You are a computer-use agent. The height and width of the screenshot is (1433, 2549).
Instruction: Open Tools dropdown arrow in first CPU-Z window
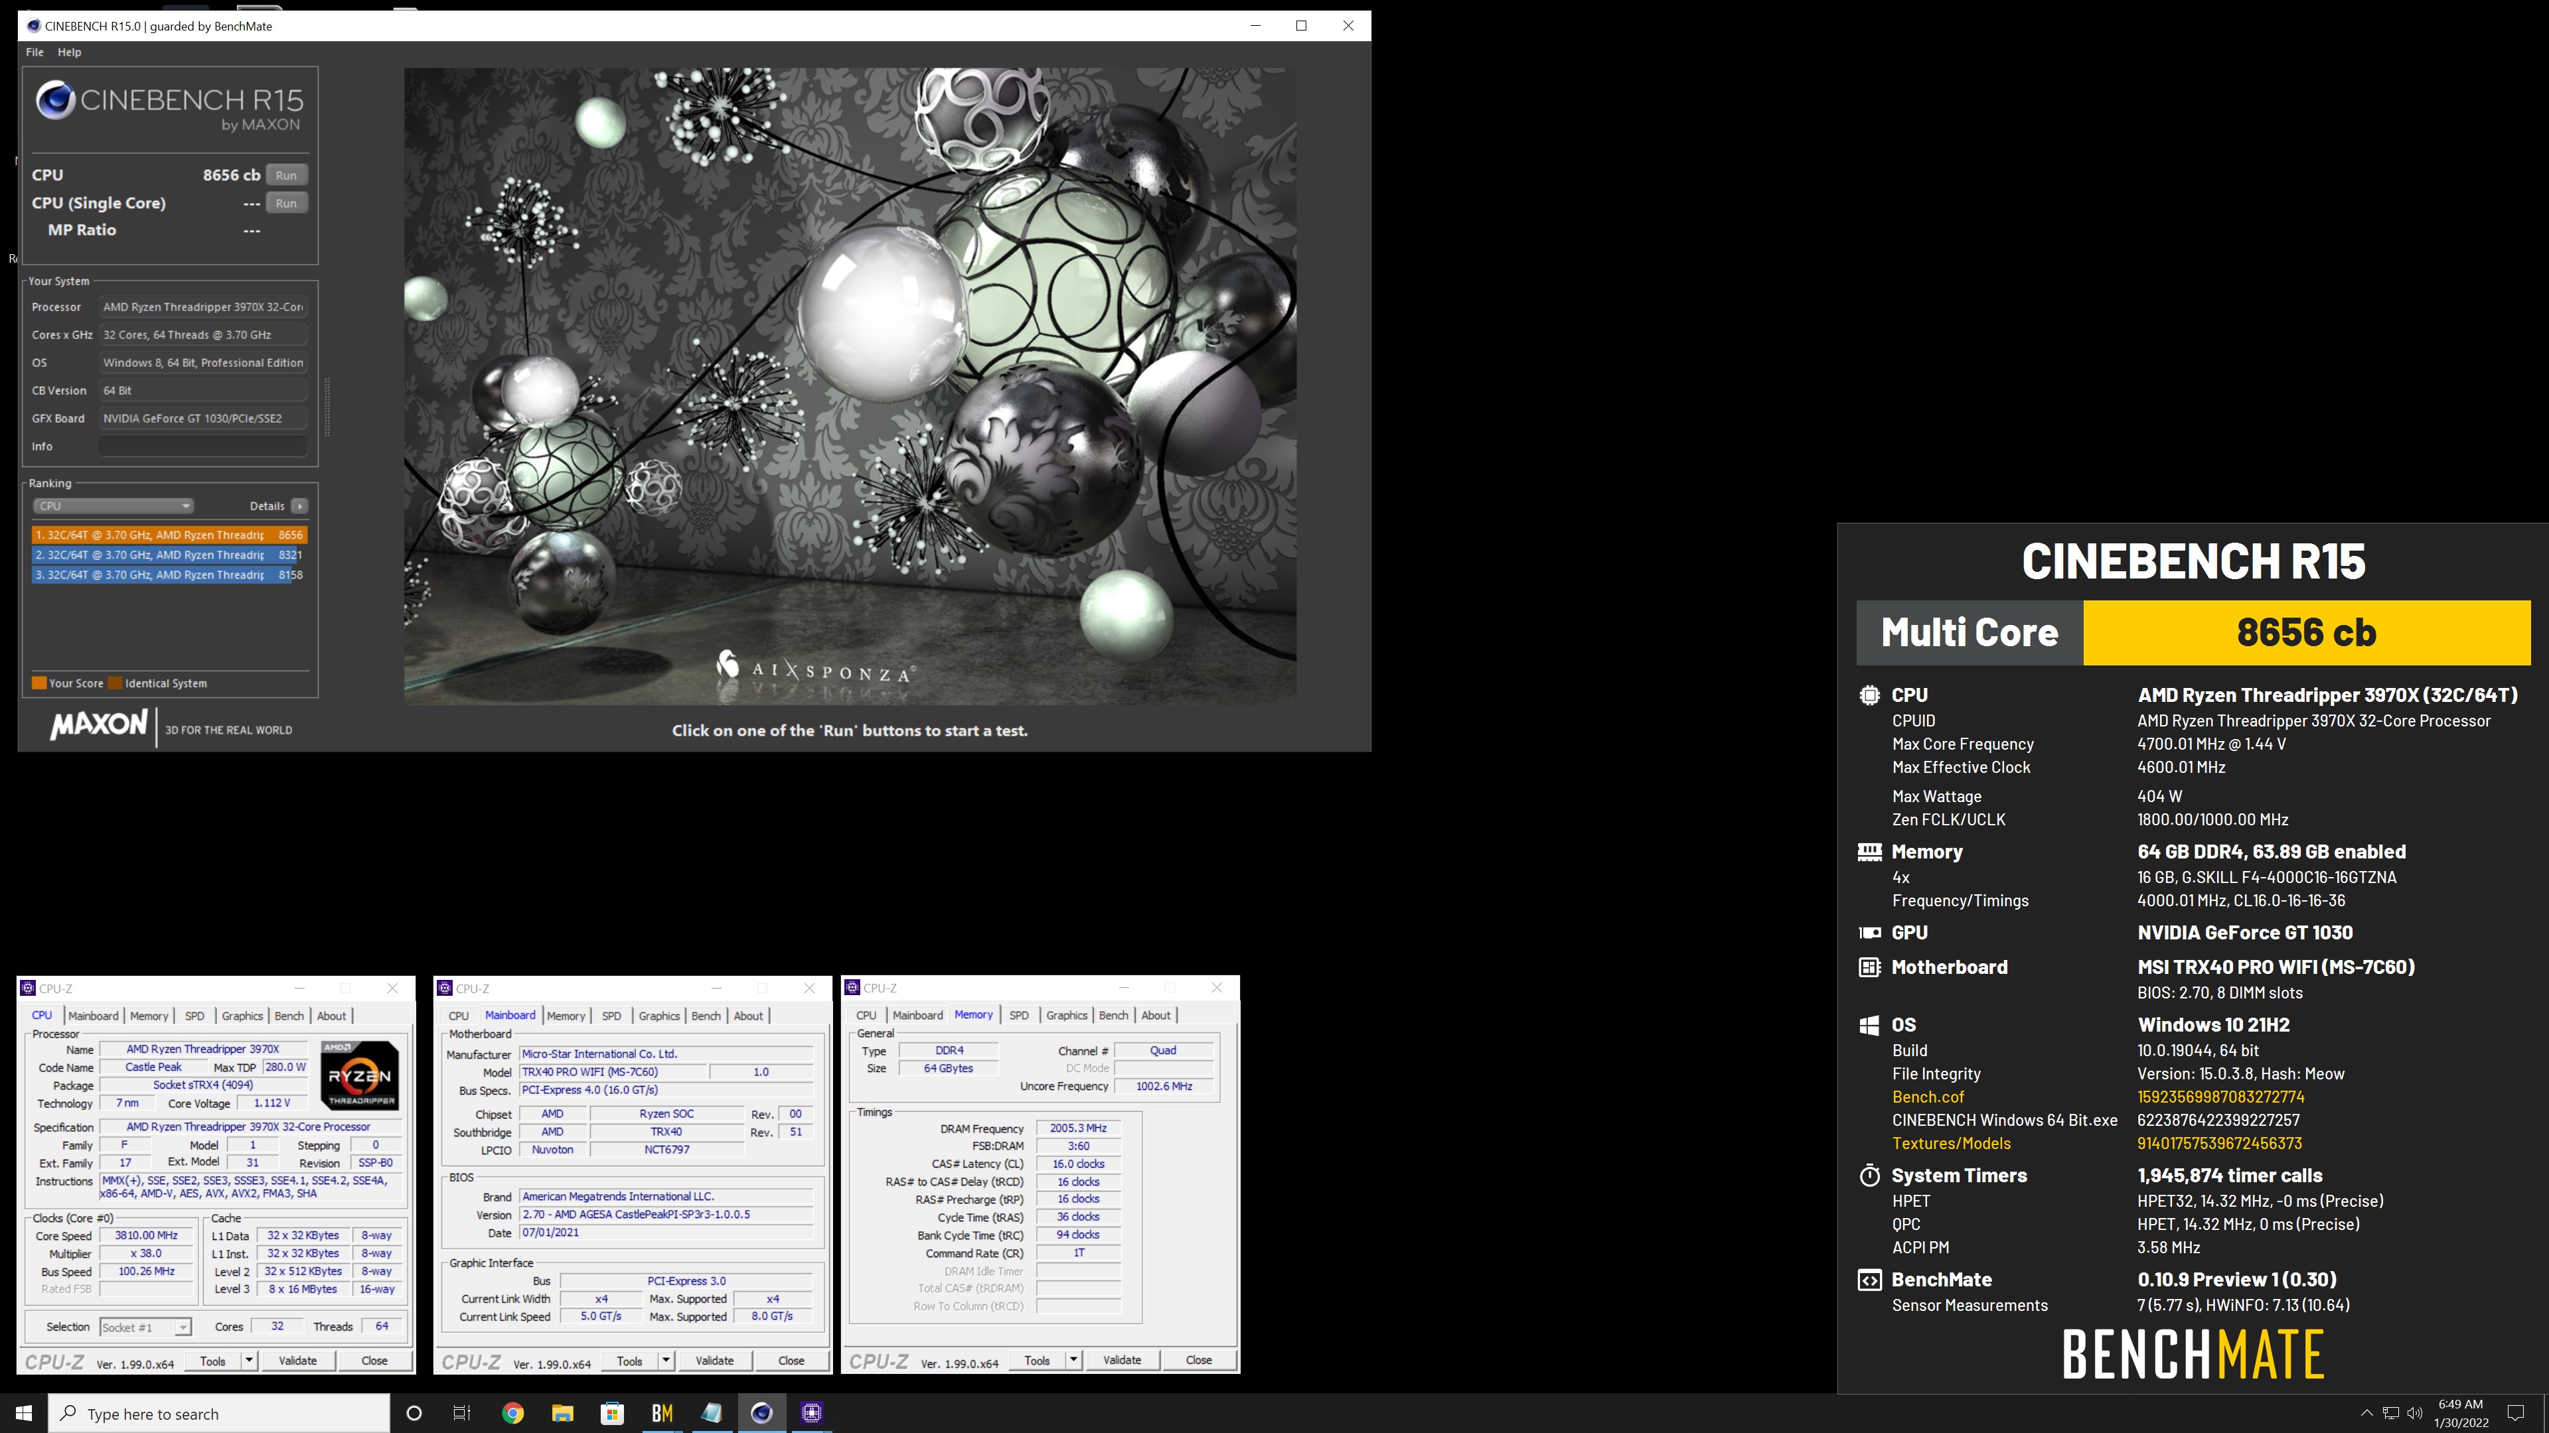pyautogui.click(x=250, y=1361)
